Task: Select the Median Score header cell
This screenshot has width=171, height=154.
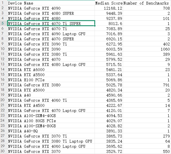Action: tap(109, 3)
